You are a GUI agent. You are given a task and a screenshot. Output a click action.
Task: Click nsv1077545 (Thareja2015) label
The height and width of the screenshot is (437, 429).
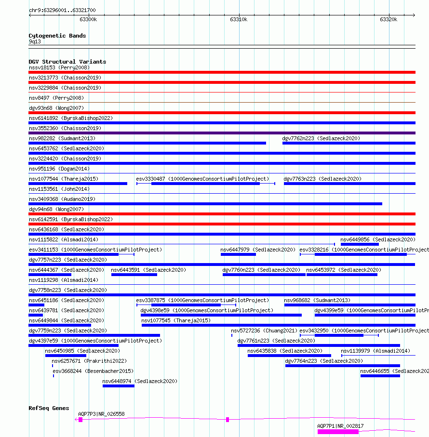pyautogui.click(x=176, y=320)
